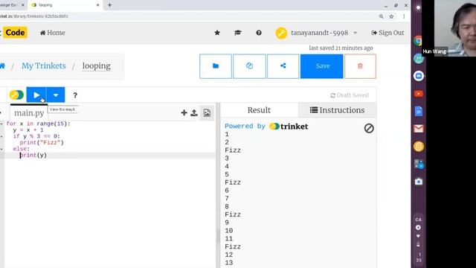Open the graduation cap courses icon
The height and width of the screenshot is (268, 476).
pyautogui.click(x=238, y=33)
